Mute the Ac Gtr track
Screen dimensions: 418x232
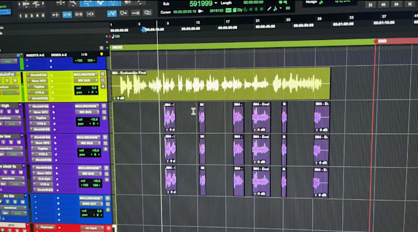[22, 202]
